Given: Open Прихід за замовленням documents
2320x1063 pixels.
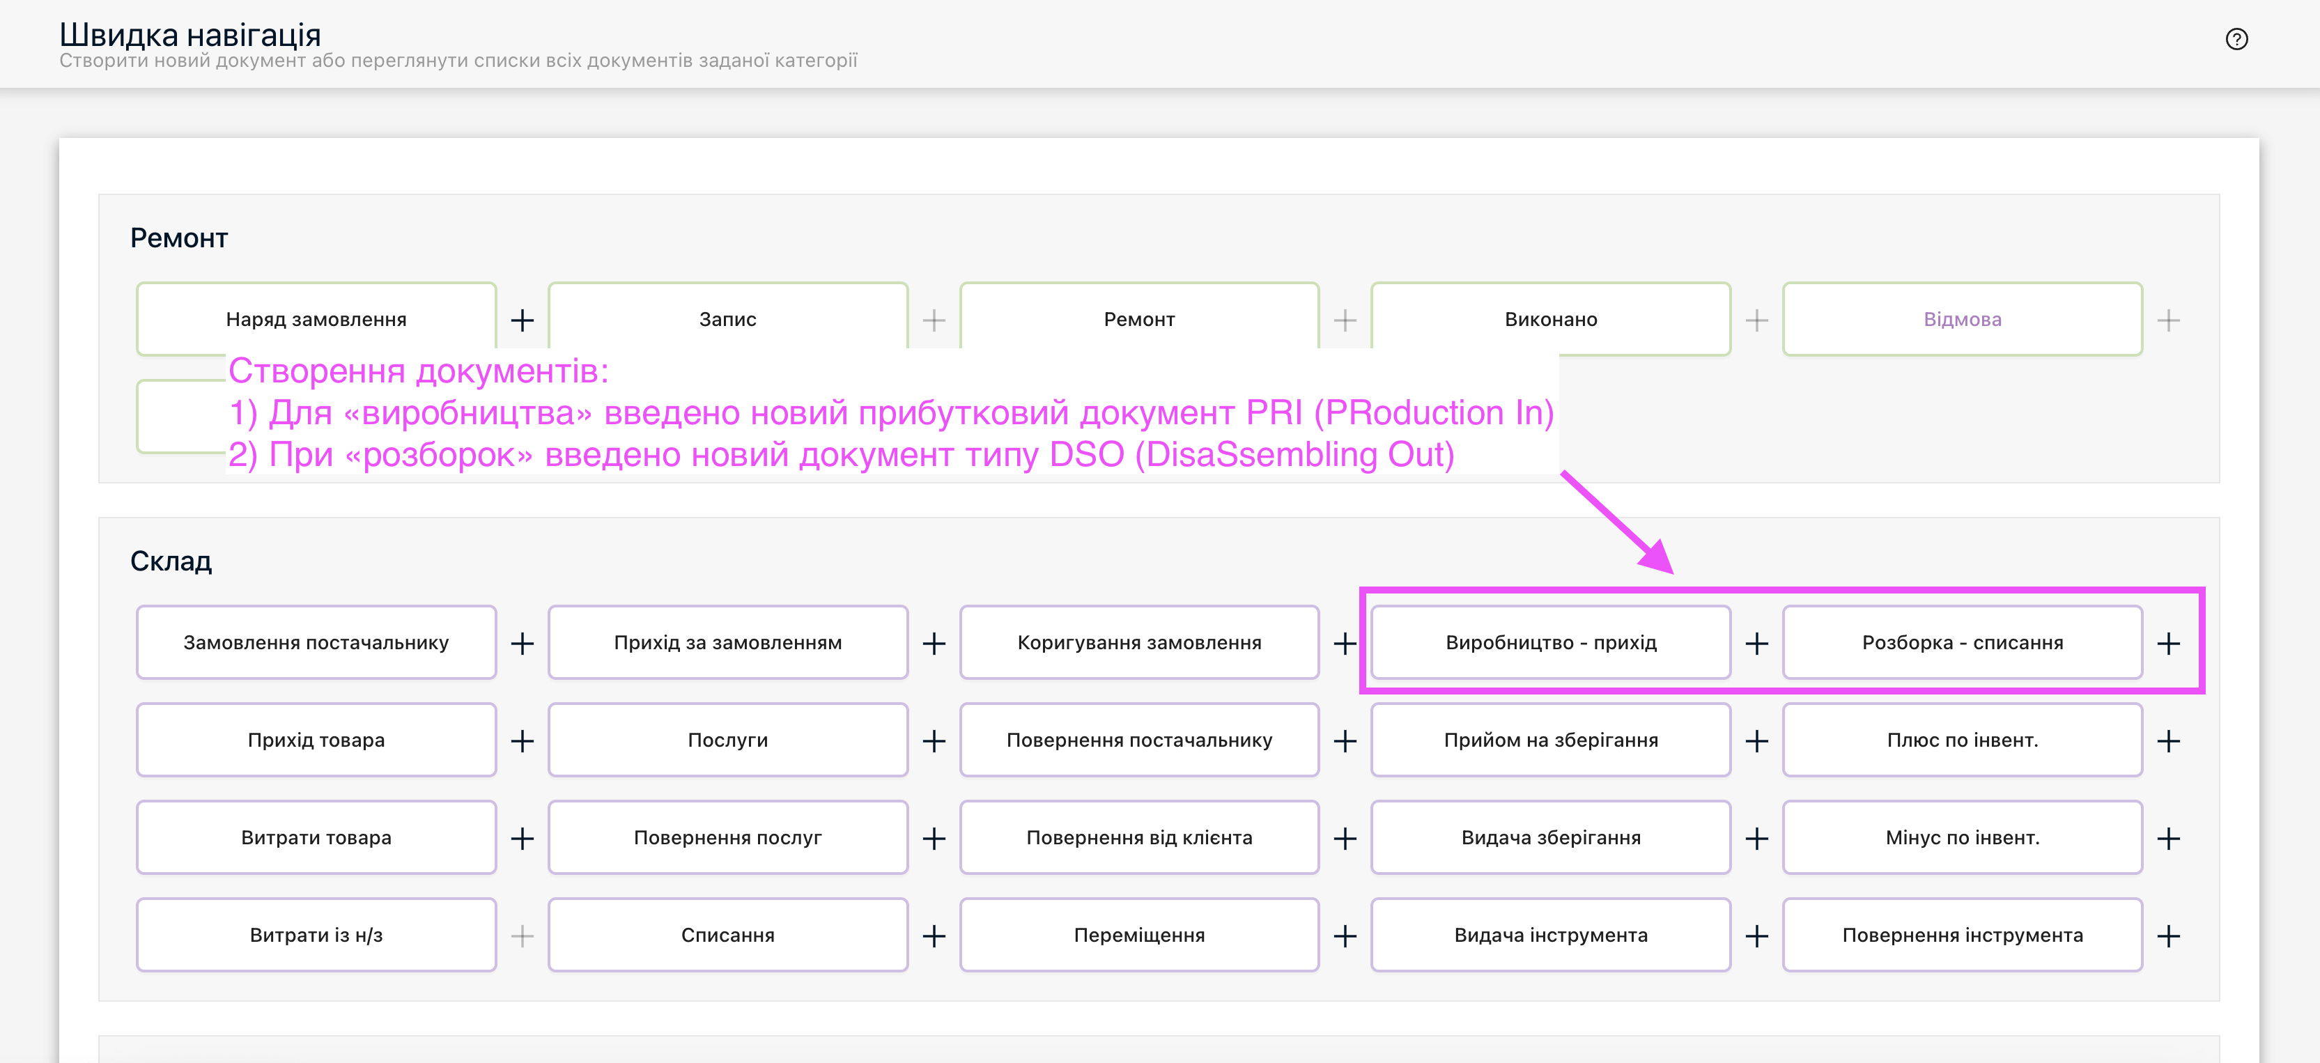Looking at the screenshot, I should pyautogui.click(x=728, y=642).
